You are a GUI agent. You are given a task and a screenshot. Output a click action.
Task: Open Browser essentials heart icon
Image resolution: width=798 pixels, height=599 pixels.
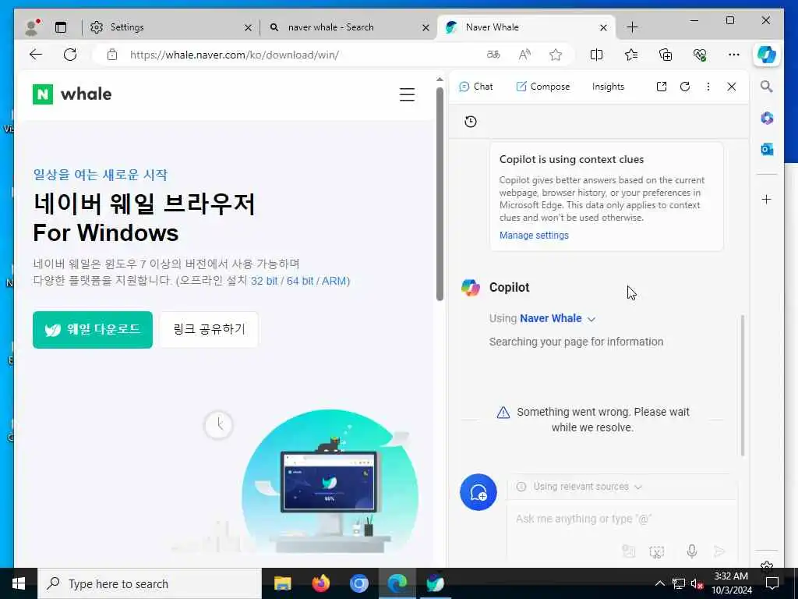(x=700, y=55)
